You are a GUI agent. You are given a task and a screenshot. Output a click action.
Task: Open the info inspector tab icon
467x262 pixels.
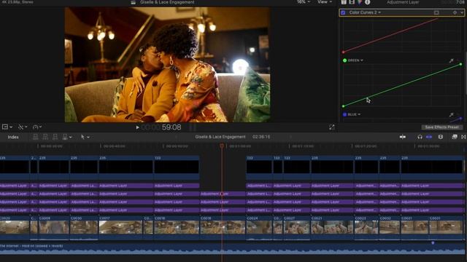tap(368, 2)
